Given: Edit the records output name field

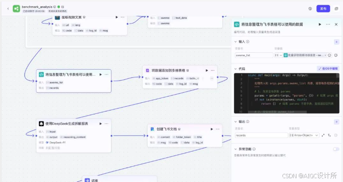Looking at the screenshot, I should pyautogui.click(x=261, y=135).
